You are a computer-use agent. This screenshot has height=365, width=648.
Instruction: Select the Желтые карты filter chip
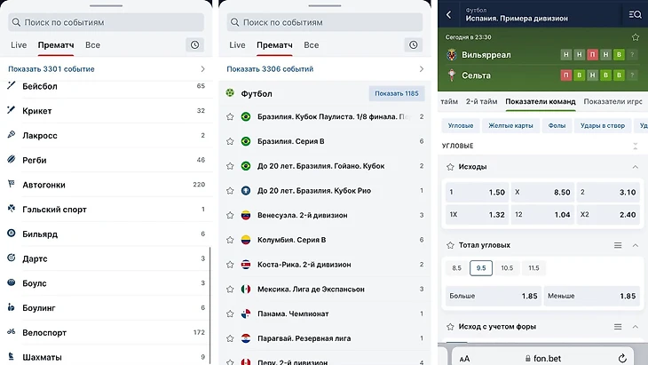(x=511, y=126)
